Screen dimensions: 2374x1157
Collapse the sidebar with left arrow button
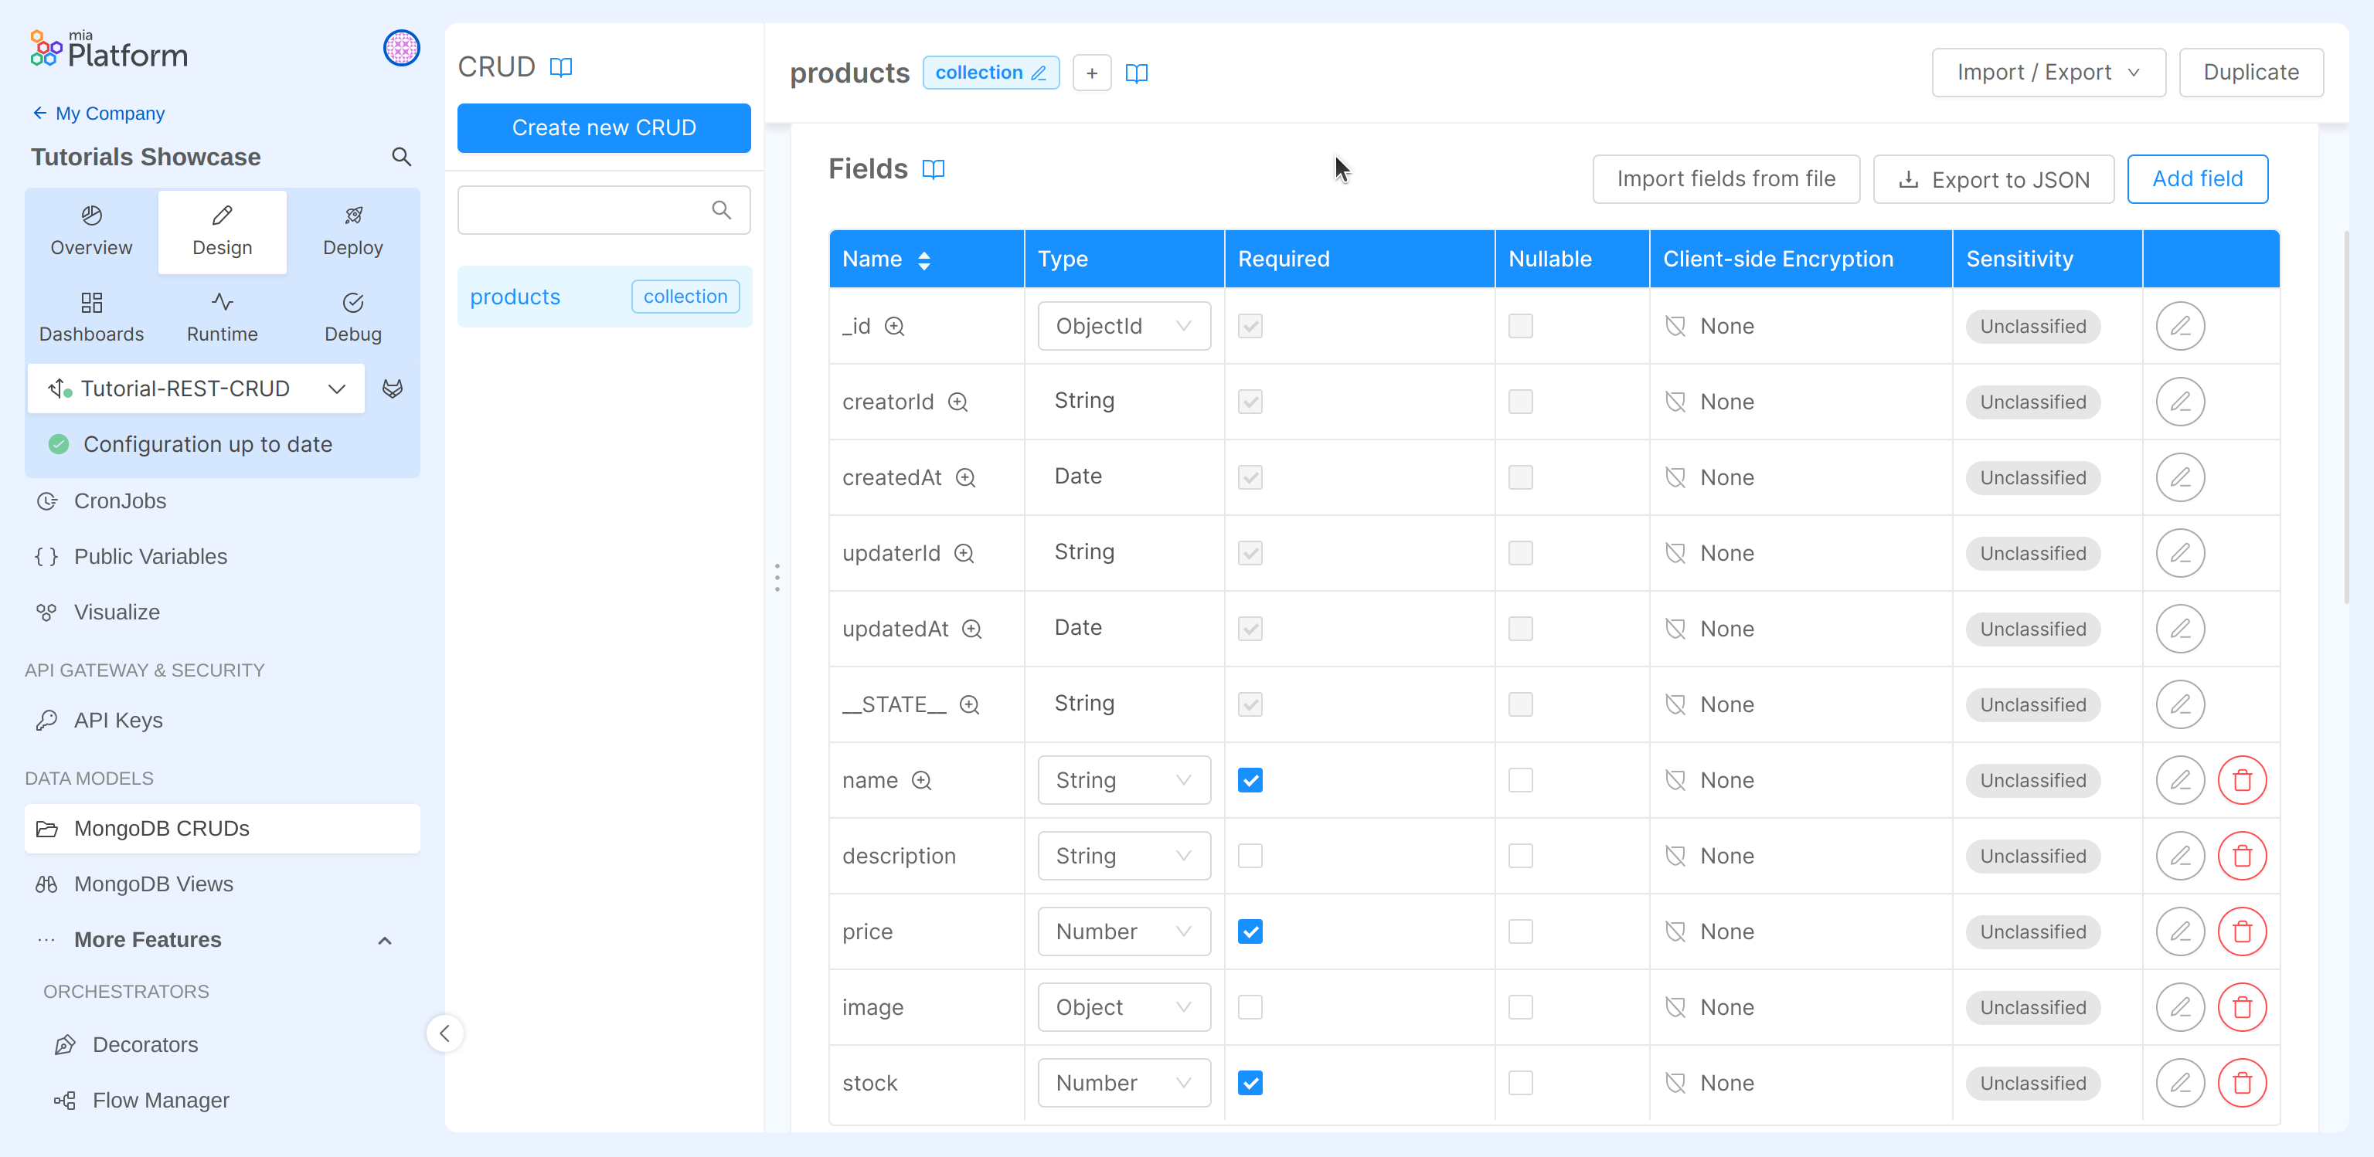click(444, 1033)
